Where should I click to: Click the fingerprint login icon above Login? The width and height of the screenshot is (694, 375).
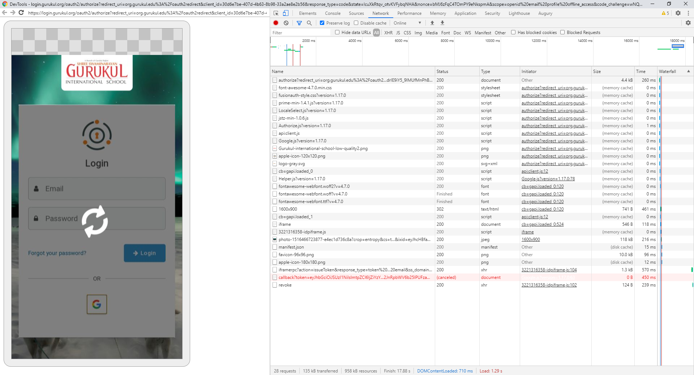point(97,135)
